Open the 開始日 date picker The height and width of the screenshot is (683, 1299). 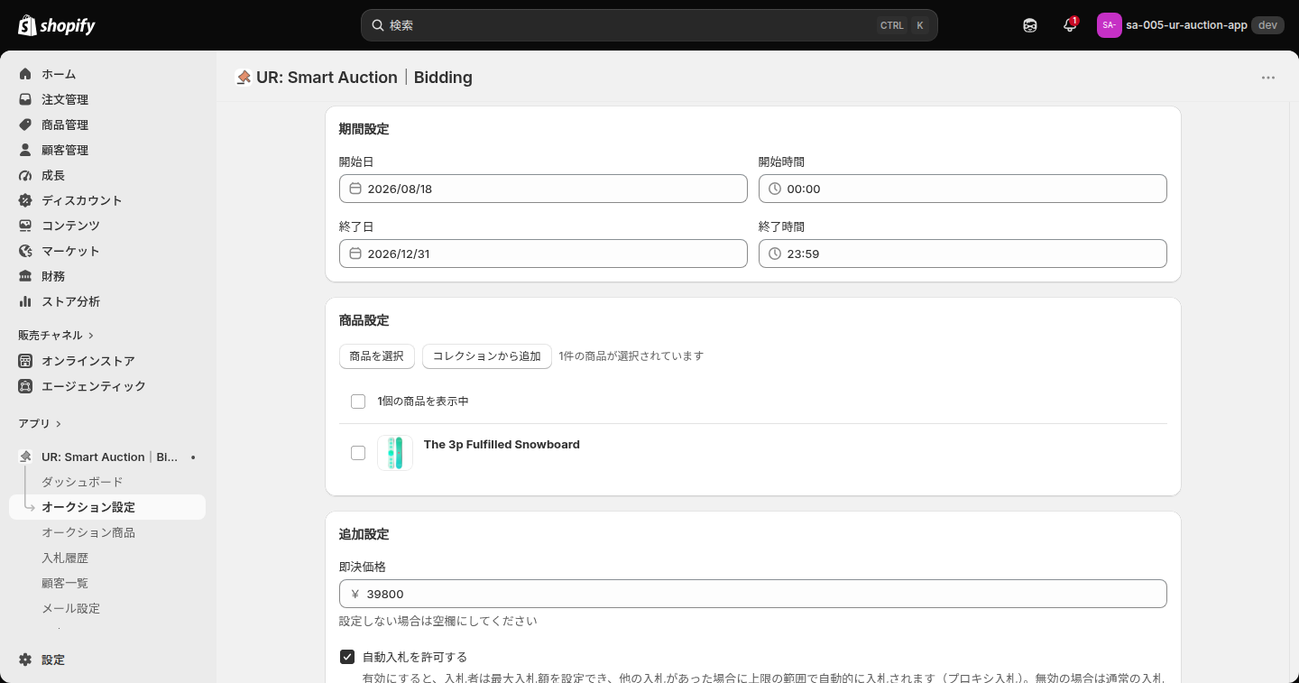pyautogui.click(x=543, y=189)
